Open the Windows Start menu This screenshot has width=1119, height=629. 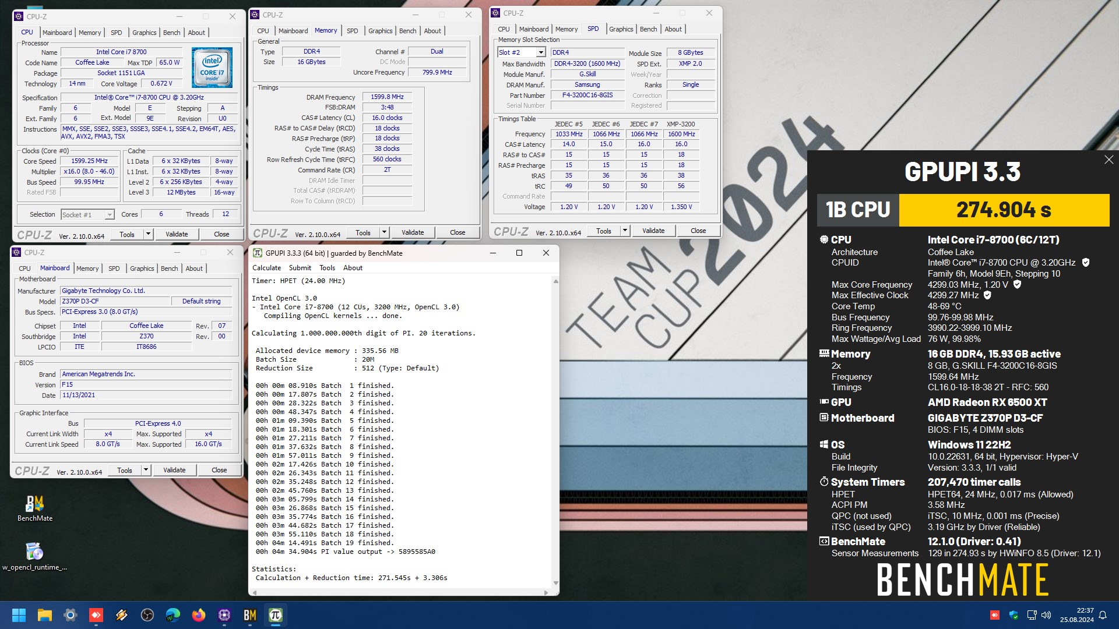(19, 615)
